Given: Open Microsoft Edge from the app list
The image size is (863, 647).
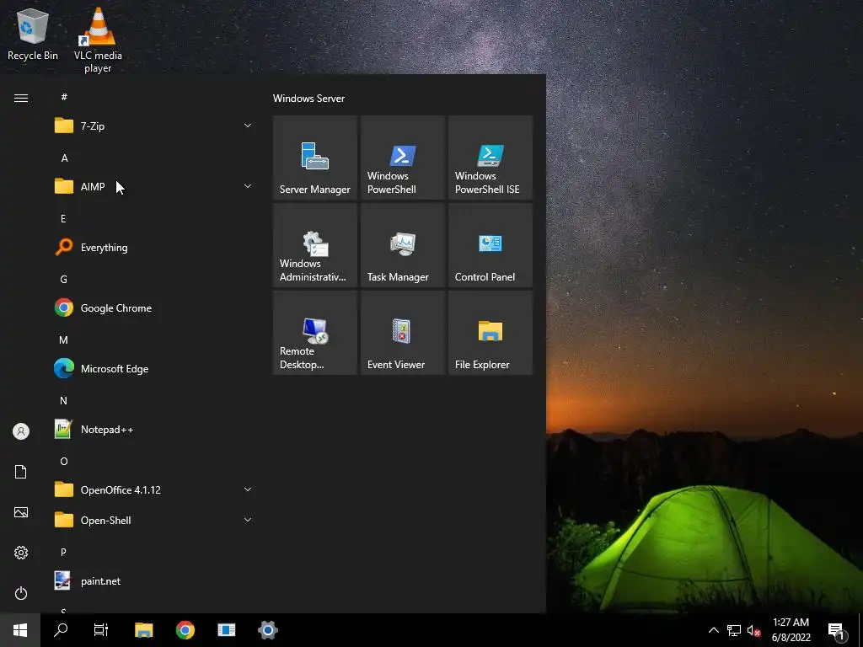Looking at the screenshot, I should point(153,368).
